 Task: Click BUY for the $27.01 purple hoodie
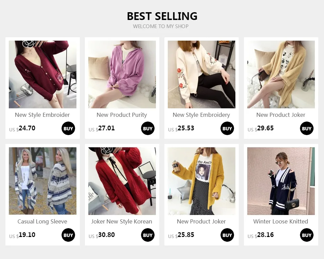click(x=148, y=128)
